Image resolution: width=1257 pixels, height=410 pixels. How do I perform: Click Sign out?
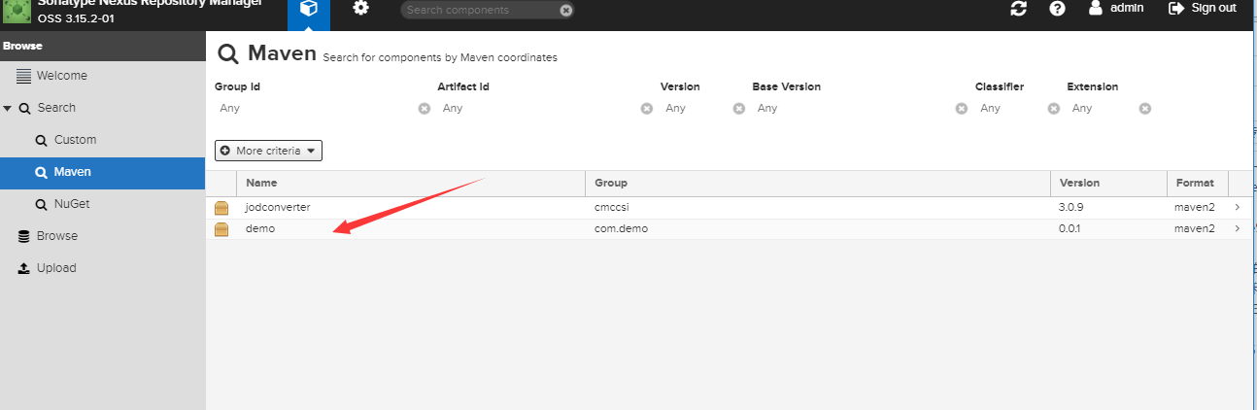tap(1203, 8)
